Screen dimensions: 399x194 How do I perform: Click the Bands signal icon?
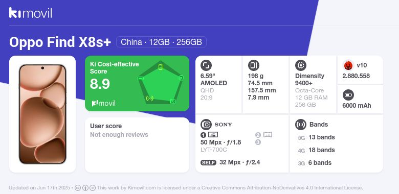coord(301,125)
